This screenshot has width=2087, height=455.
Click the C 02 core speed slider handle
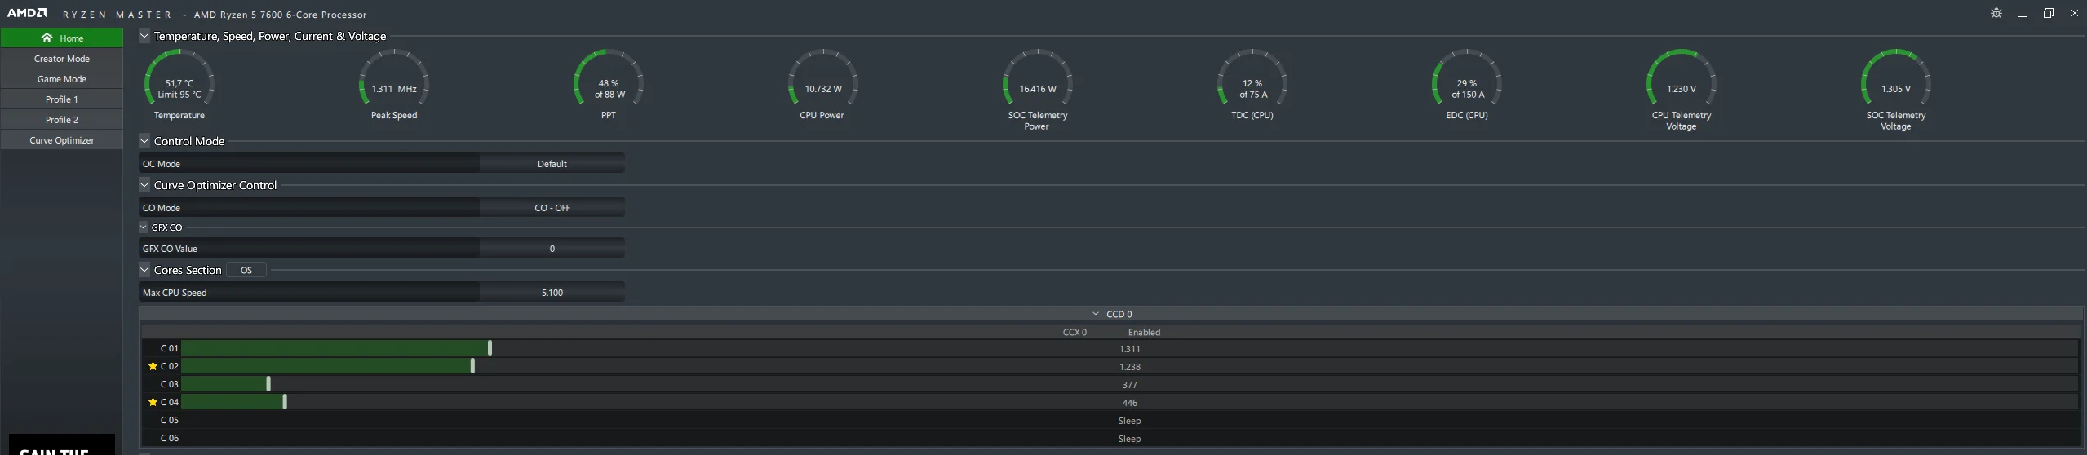pos(472,366)
